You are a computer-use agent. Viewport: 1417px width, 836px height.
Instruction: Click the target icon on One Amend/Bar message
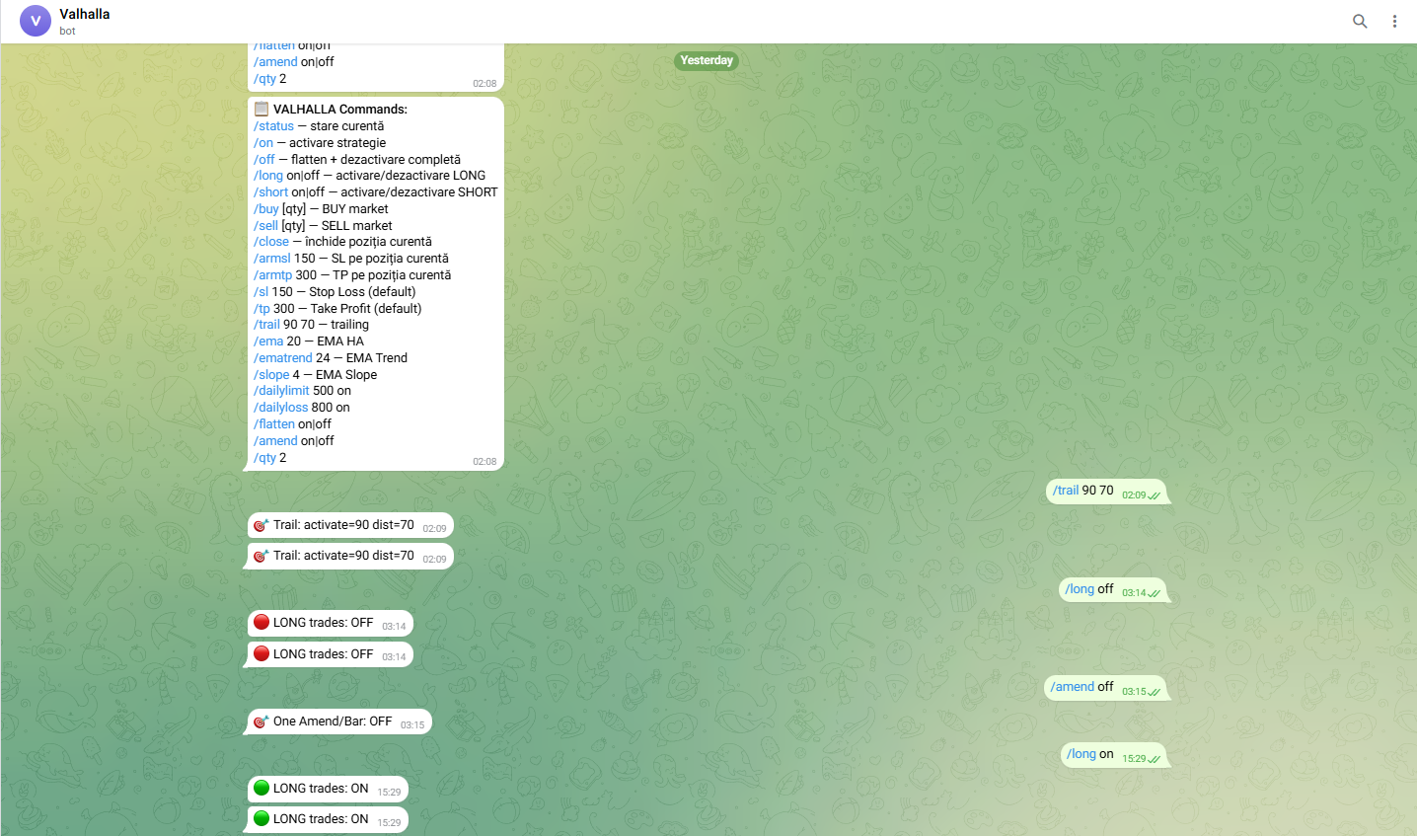[261, 722]
